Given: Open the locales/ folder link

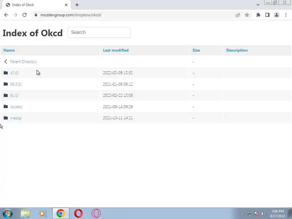Looking at the screenshot, I should coord(17,107).
